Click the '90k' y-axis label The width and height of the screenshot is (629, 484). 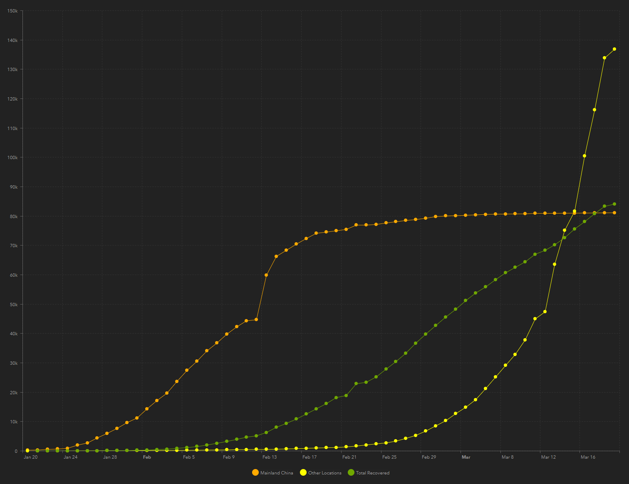14,187
